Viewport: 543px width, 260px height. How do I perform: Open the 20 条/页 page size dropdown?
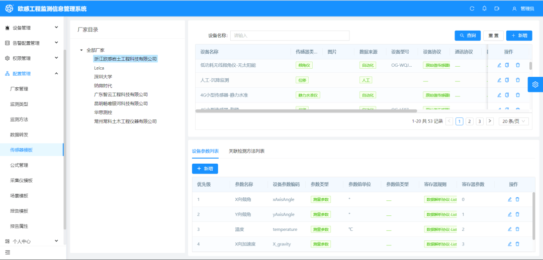coord(513,121)
